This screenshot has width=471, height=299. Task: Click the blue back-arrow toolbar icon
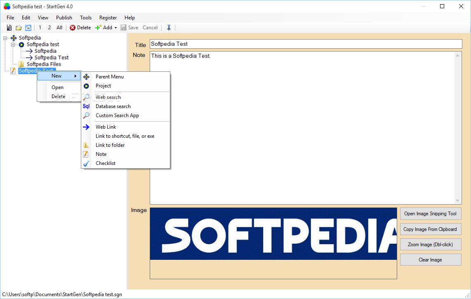pyautogui.click(x=28, y=28)
